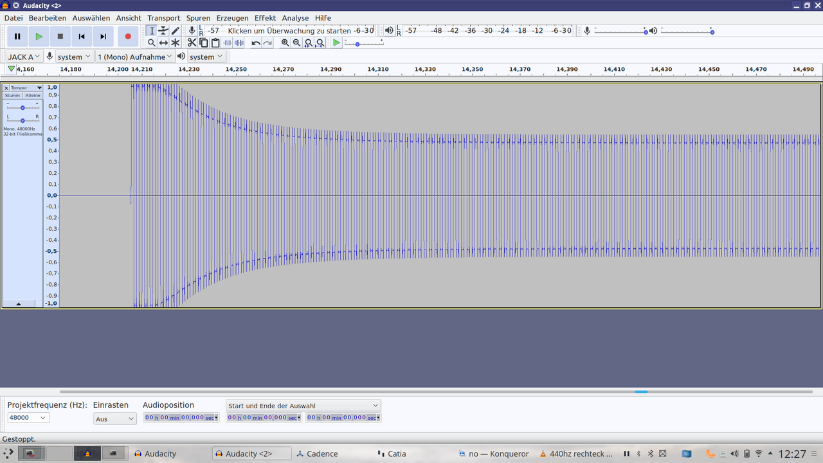Screen dimensions: 823x463
Task: Open the Ansicht menu
Action: [129, 18]
